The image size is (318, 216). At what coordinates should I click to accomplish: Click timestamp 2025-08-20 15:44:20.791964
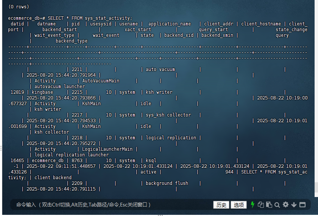coord(61,75)
